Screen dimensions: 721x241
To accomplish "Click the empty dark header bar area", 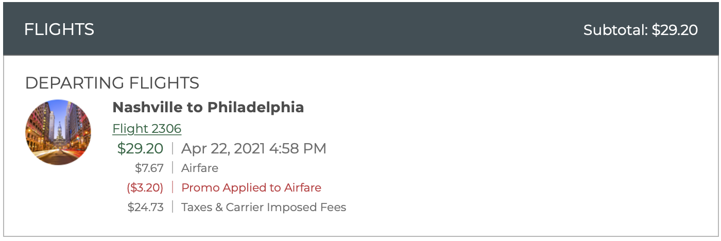I will point(335,29).
